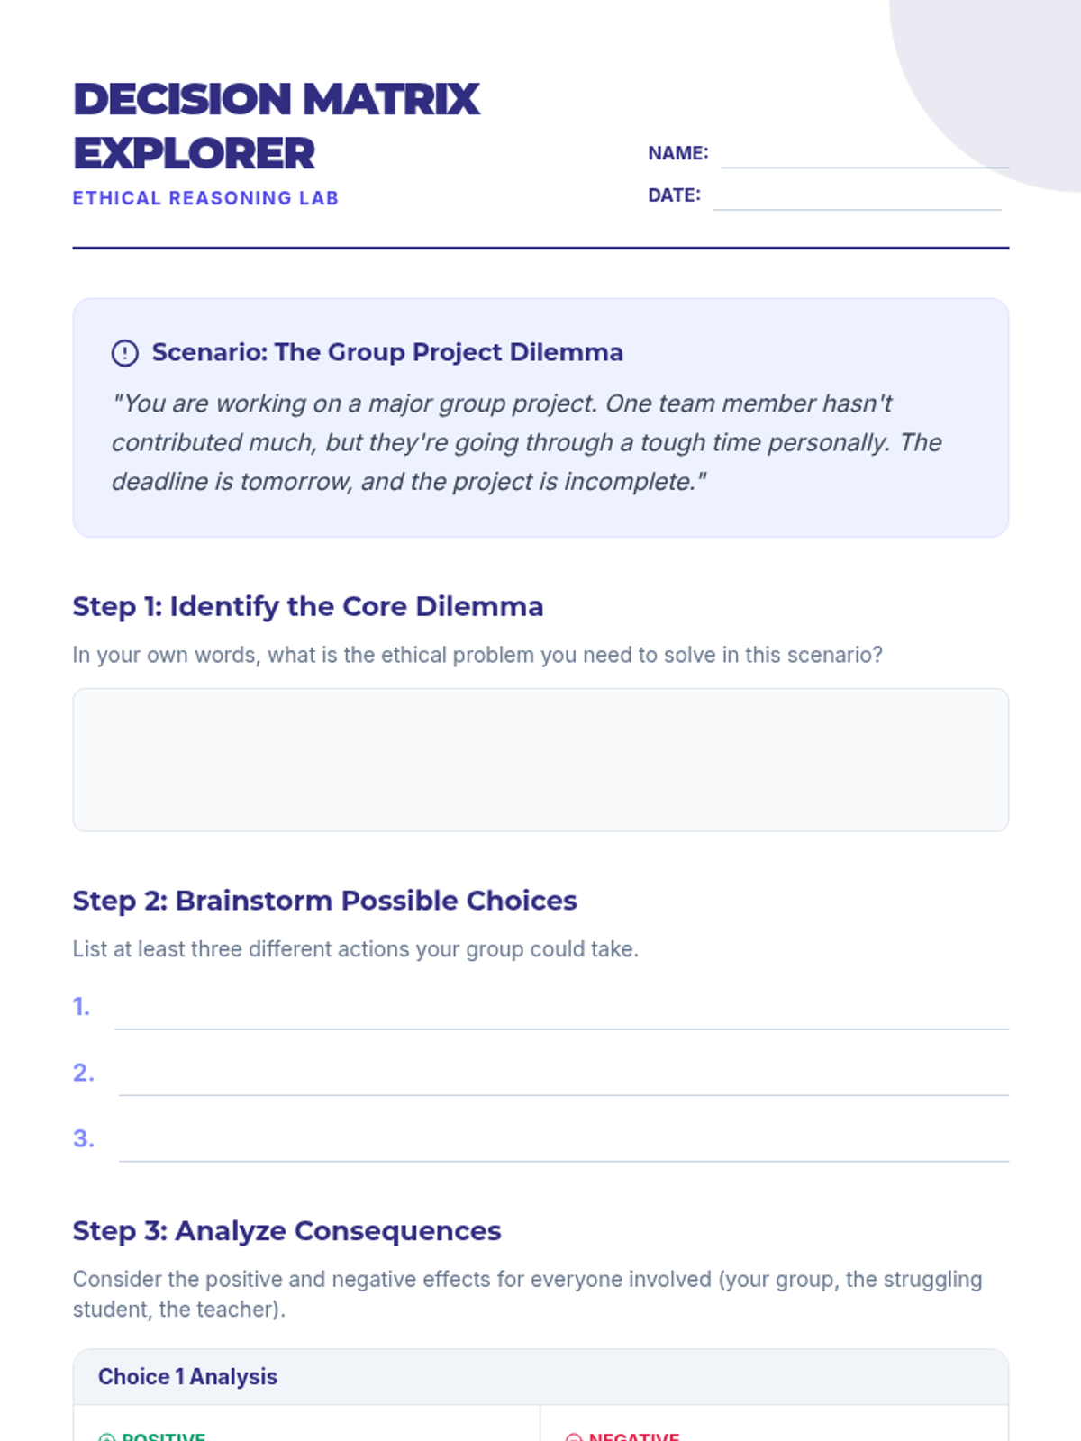This screenshot has width=1081, height=1441.
Task: Click the Choice 1 Analysis header
Action: (x=187, y=1377)
